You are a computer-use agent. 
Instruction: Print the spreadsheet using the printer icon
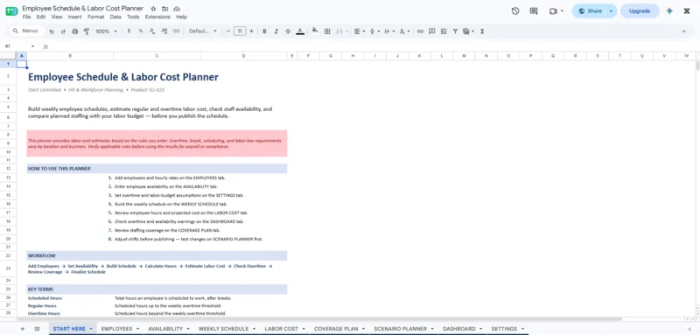click(75, 31)
